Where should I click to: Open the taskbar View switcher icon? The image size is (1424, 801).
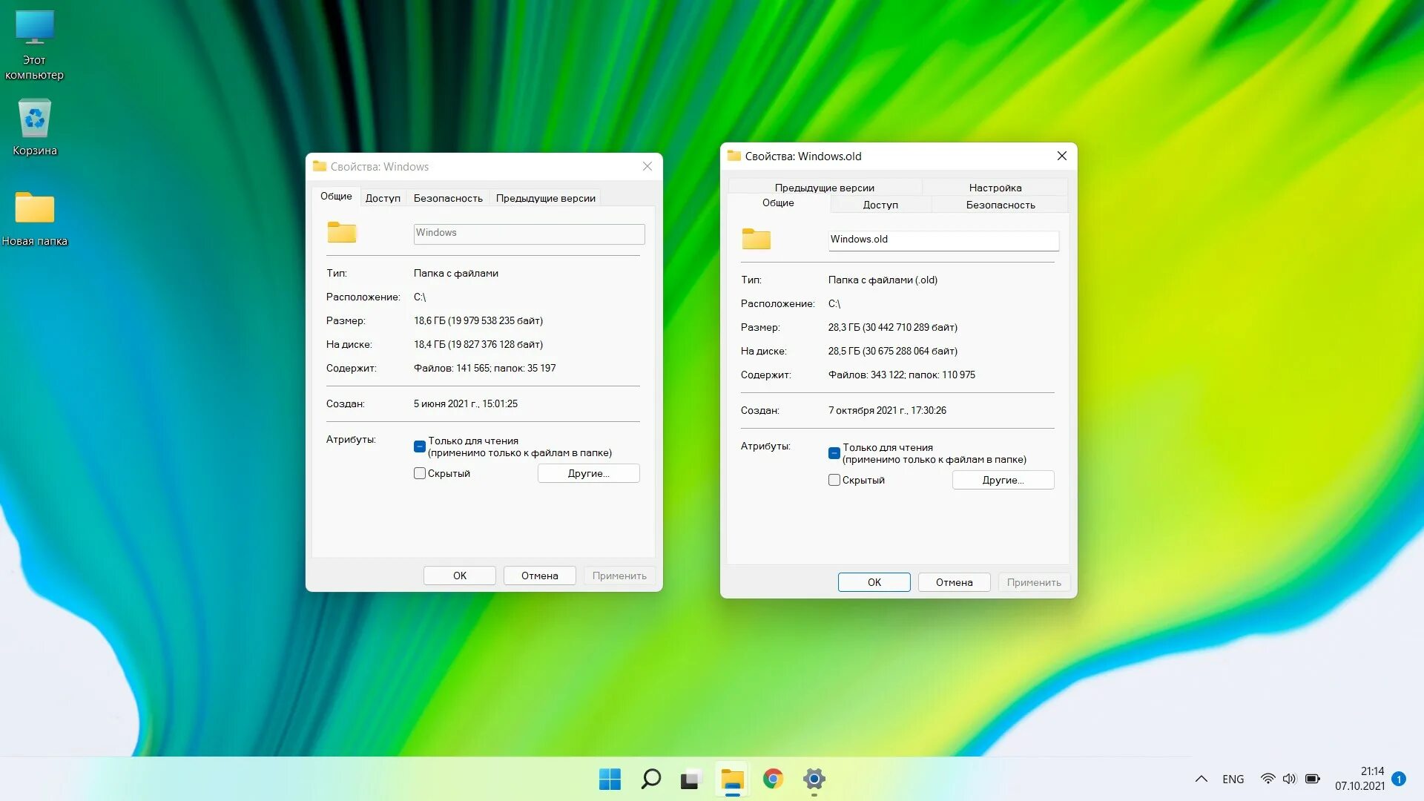[x=690, y=779]
